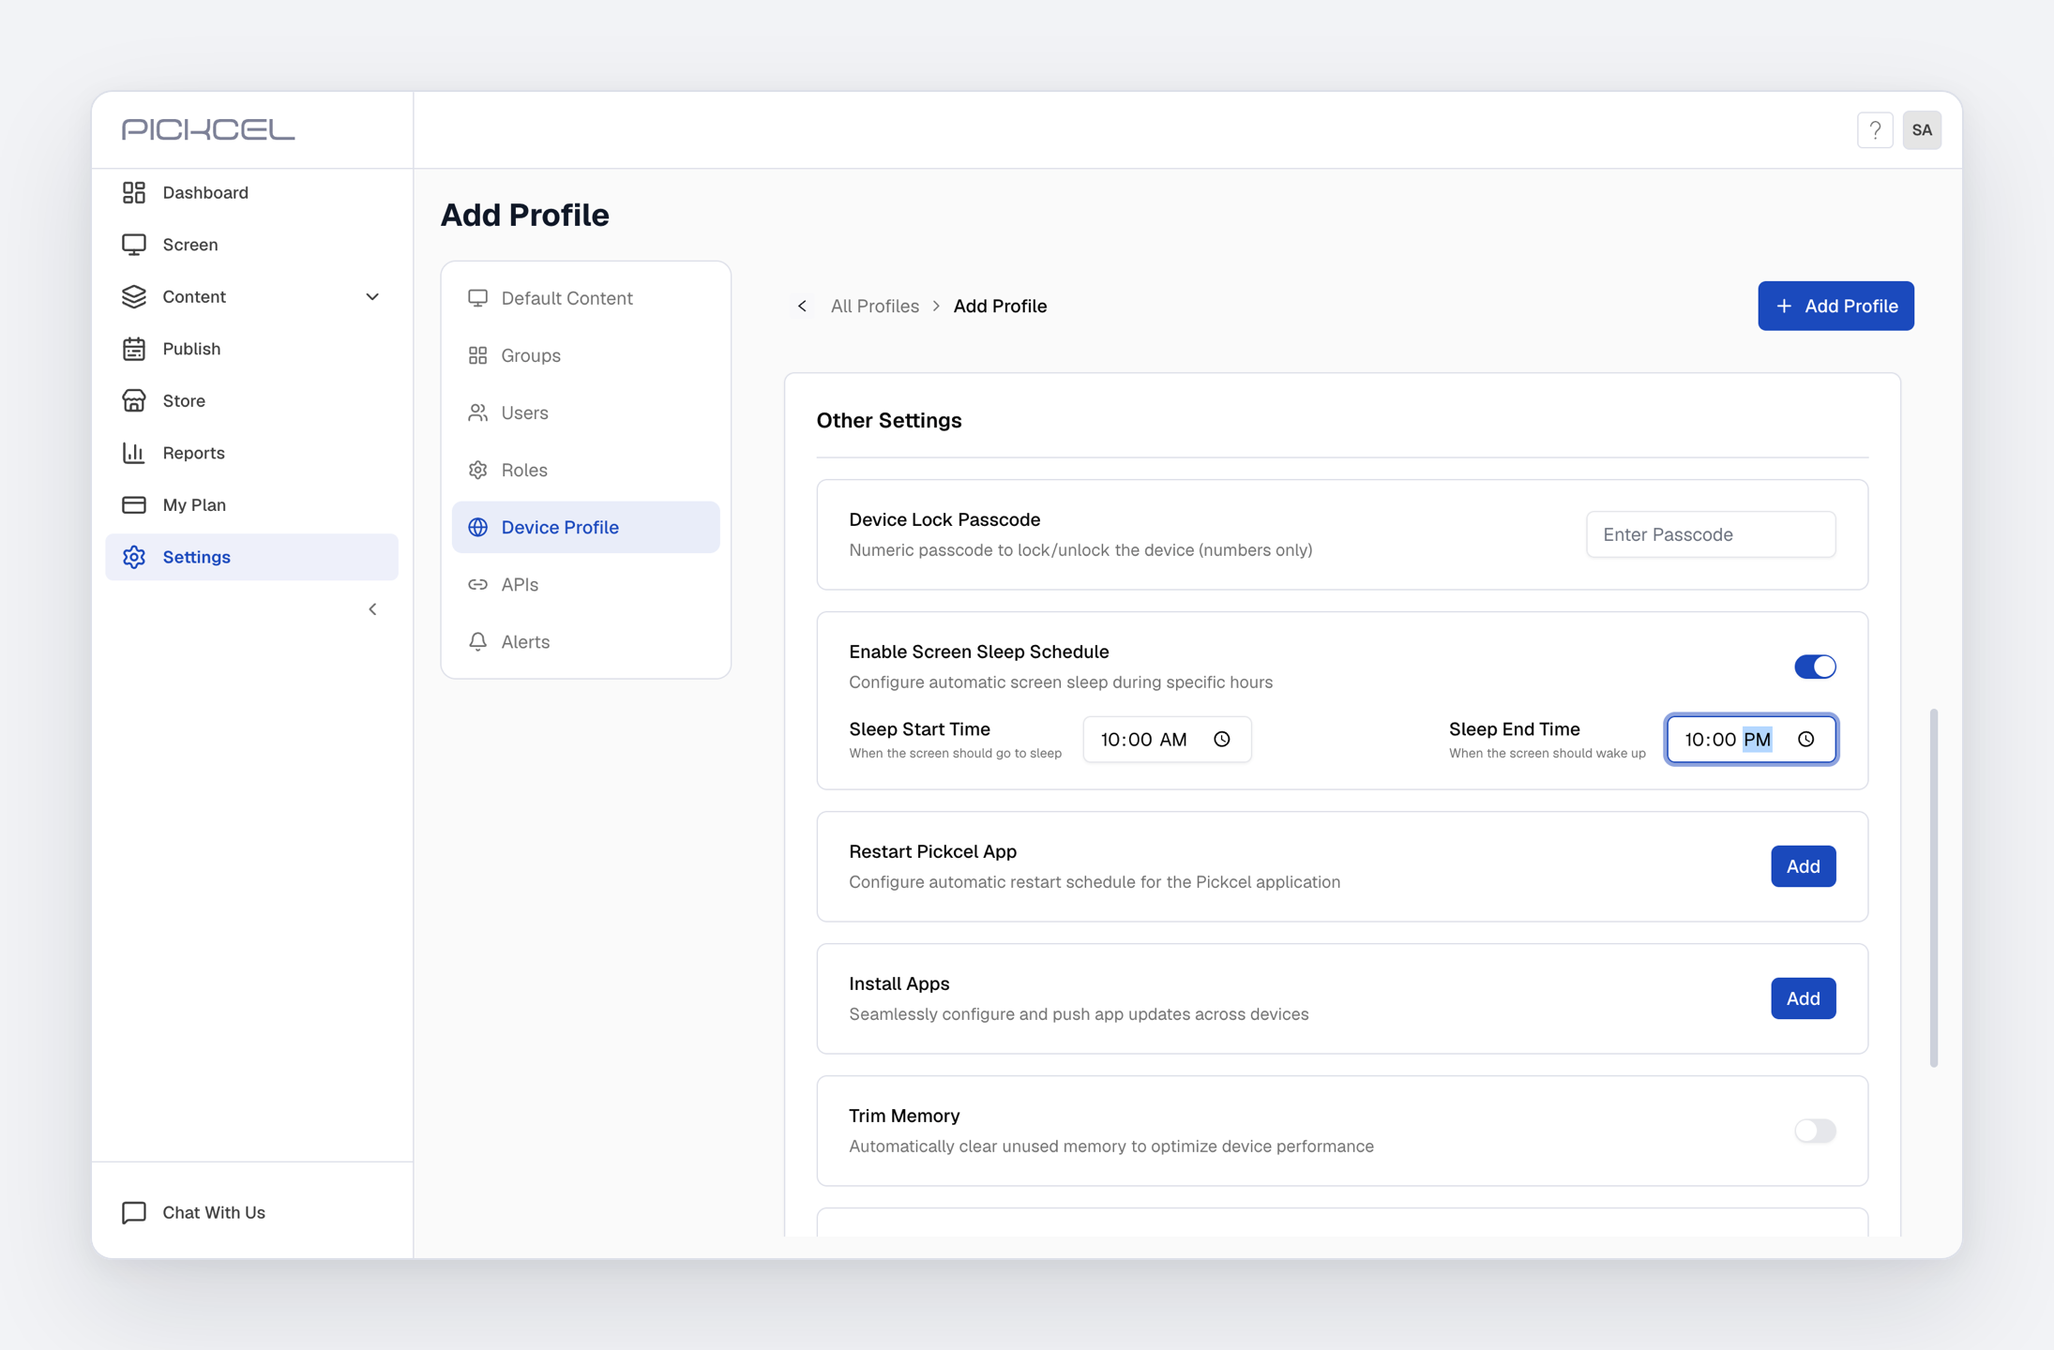This screenshot has width=2054, height=1350.
Task: Click the Screen monitor icon
Action: tap(134, 245)
